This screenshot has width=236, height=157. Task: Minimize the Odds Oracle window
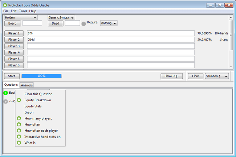pos(211,5)
